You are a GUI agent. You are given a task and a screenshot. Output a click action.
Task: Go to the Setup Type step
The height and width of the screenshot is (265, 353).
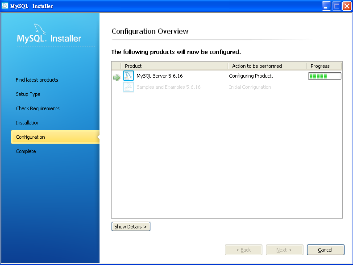[28, 94]
